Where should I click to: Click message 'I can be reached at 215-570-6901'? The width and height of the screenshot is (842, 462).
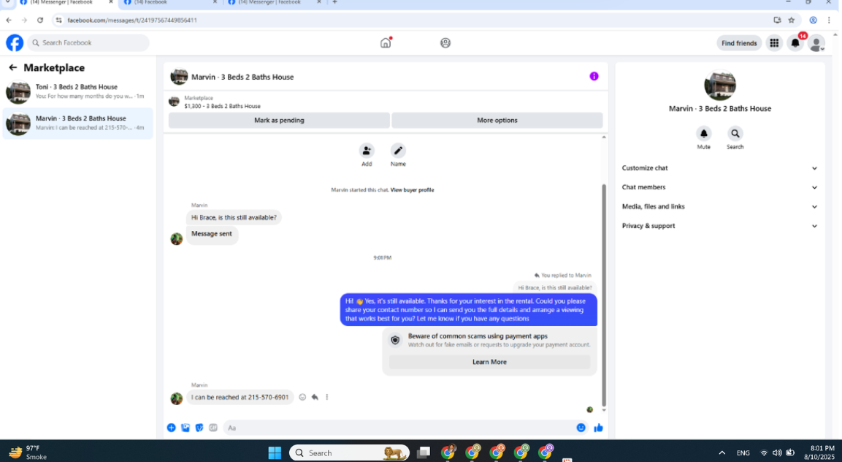coord(240,397)
